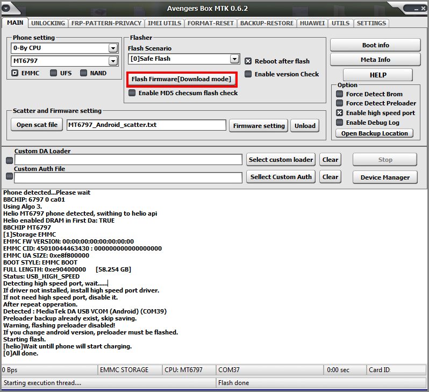Image resolution: width=429 pixels, height=392 pixels.
Task: Click Flash Firmware[Download mode] button
Action: click(x=181, y=79)
